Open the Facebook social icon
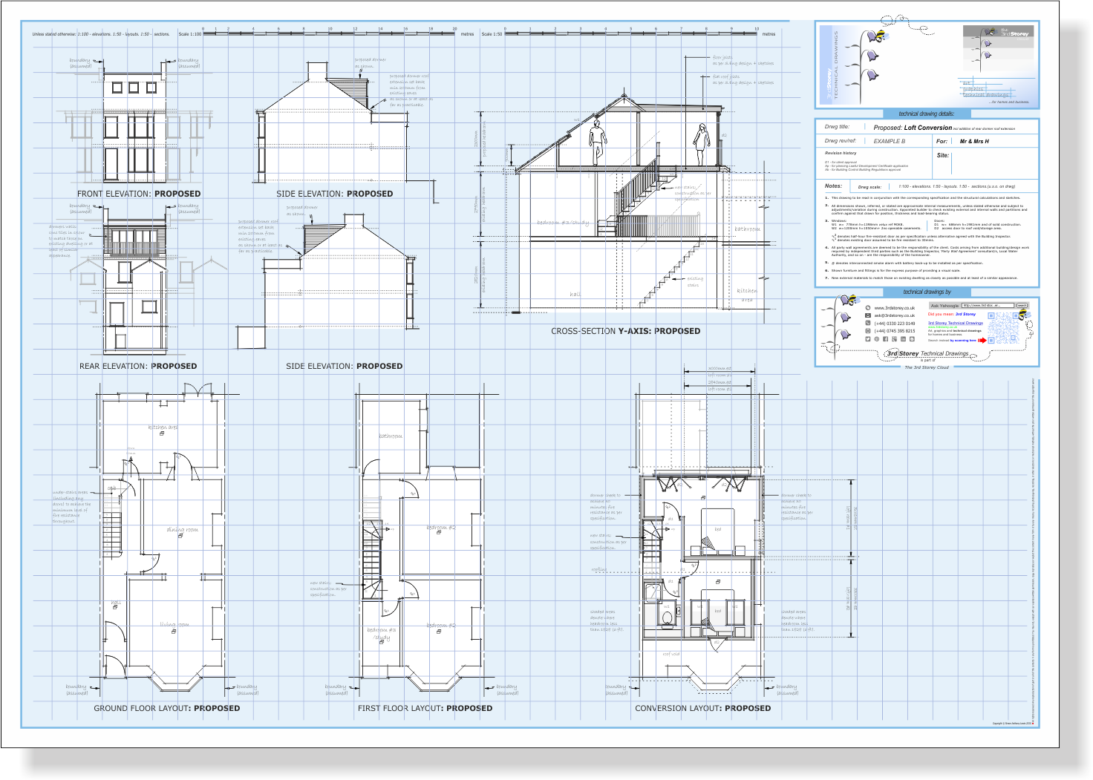The height and width of the screenshot is (780, 1093). coord(885,339)
